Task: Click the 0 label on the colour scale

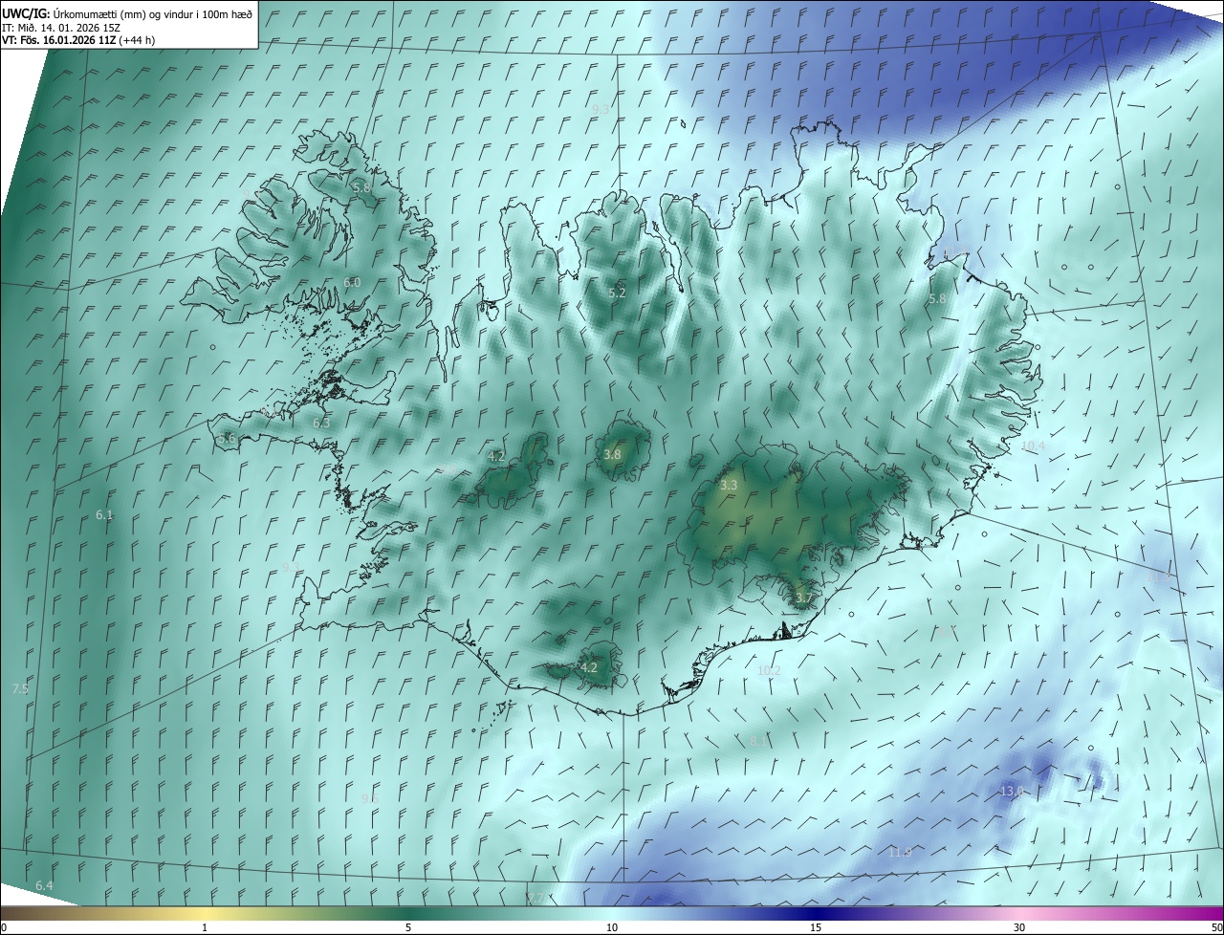Action: point(4,927)
